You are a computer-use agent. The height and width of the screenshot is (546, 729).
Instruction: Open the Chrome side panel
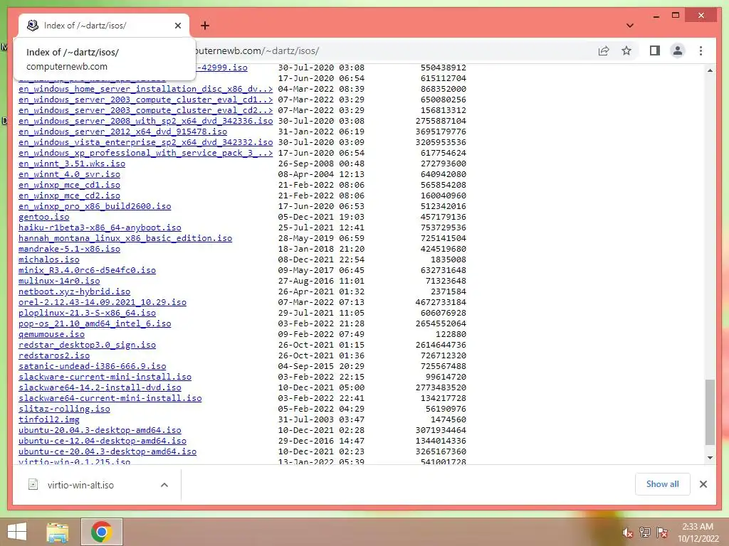coord(655,50)
